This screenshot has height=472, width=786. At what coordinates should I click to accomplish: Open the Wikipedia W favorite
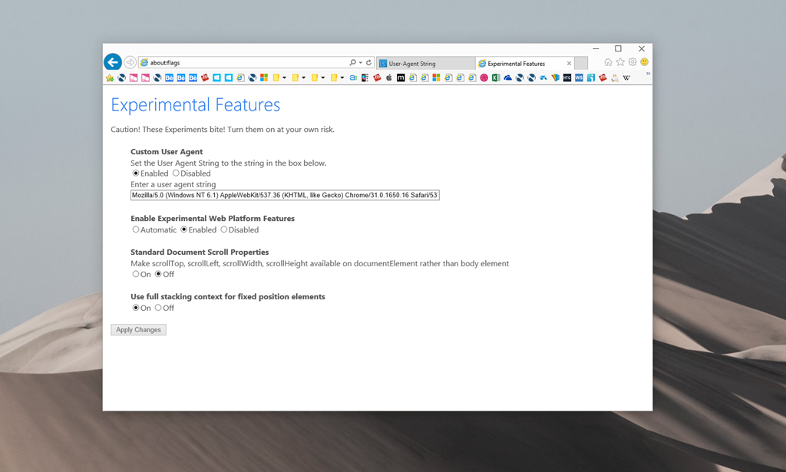pos(626,78)
